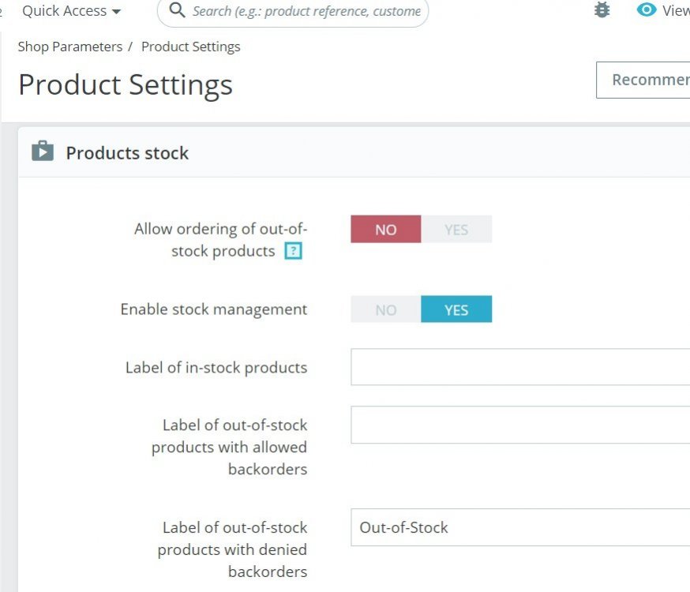Click the in-stock products label field
The height and width of the screenshot is (592, 690).
coord(520,367)
